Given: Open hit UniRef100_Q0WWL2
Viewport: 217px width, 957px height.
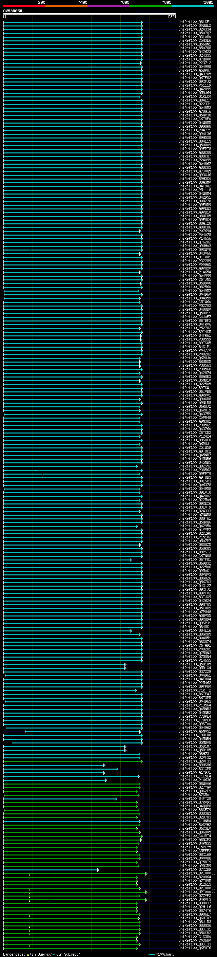Looking at the screenshot, I should [195, 26].
